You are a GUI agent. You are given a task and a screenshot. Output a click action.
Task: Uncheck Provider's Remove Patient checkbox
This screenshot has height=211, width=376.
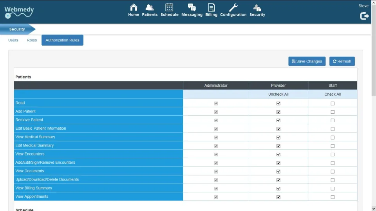point(278,120)
